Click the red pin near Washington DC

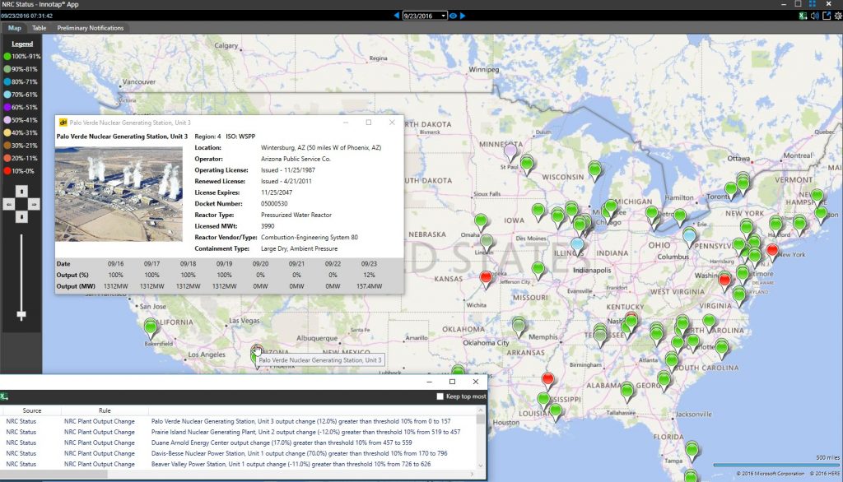724,280
